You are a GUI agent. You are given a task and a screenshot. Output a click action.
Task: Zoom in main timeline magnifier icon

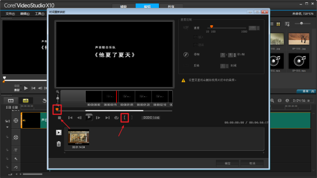272,100
